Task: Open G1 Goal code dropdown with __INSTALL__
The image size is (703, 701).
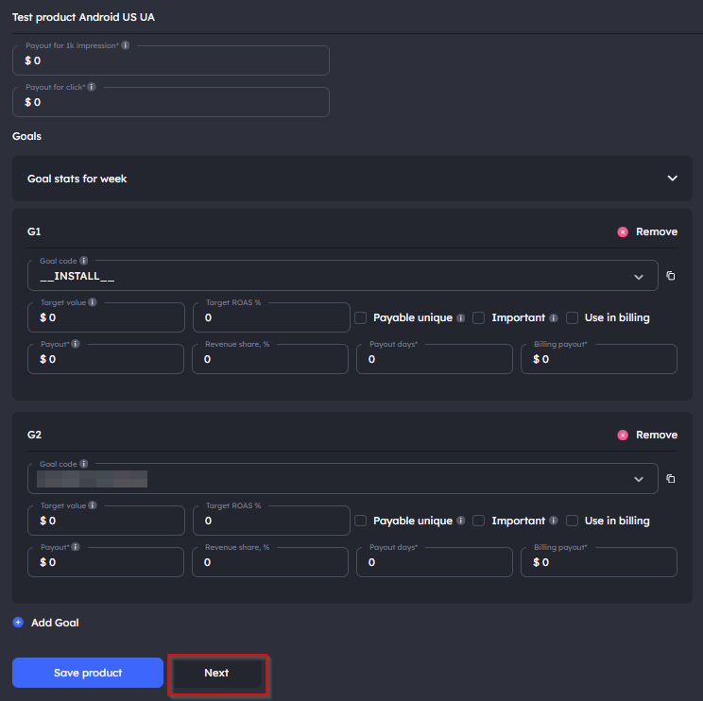Action: [343, 276]
